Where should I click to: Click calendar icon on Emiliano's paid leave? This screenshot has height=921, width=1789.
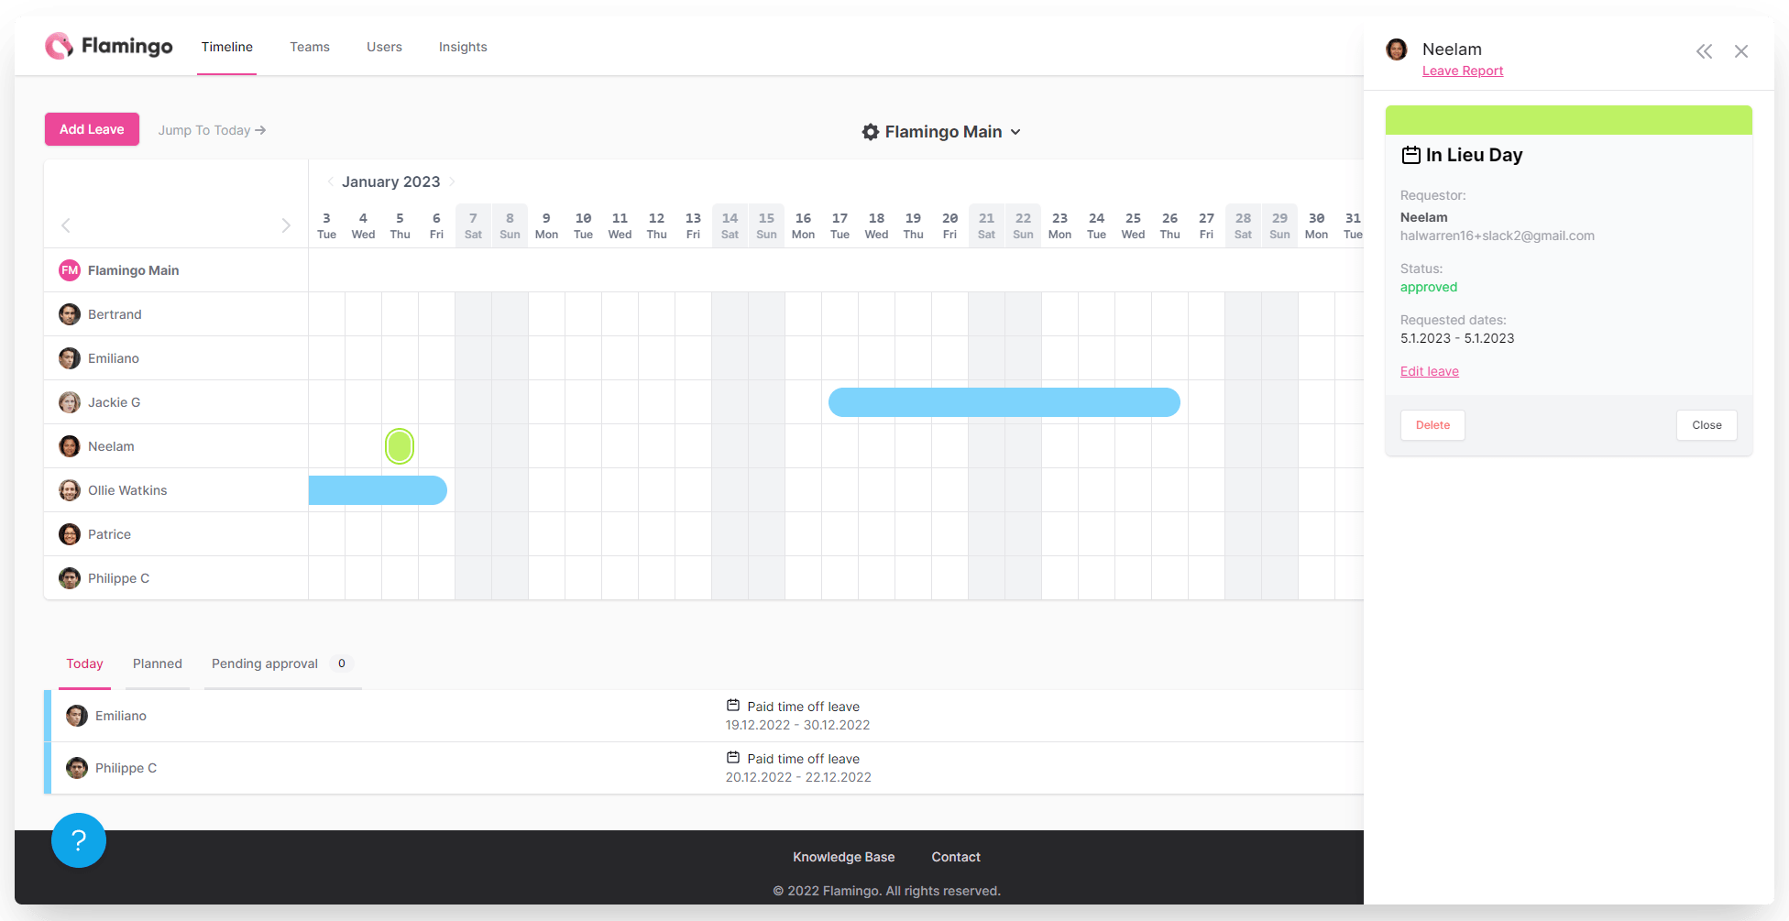733,706
